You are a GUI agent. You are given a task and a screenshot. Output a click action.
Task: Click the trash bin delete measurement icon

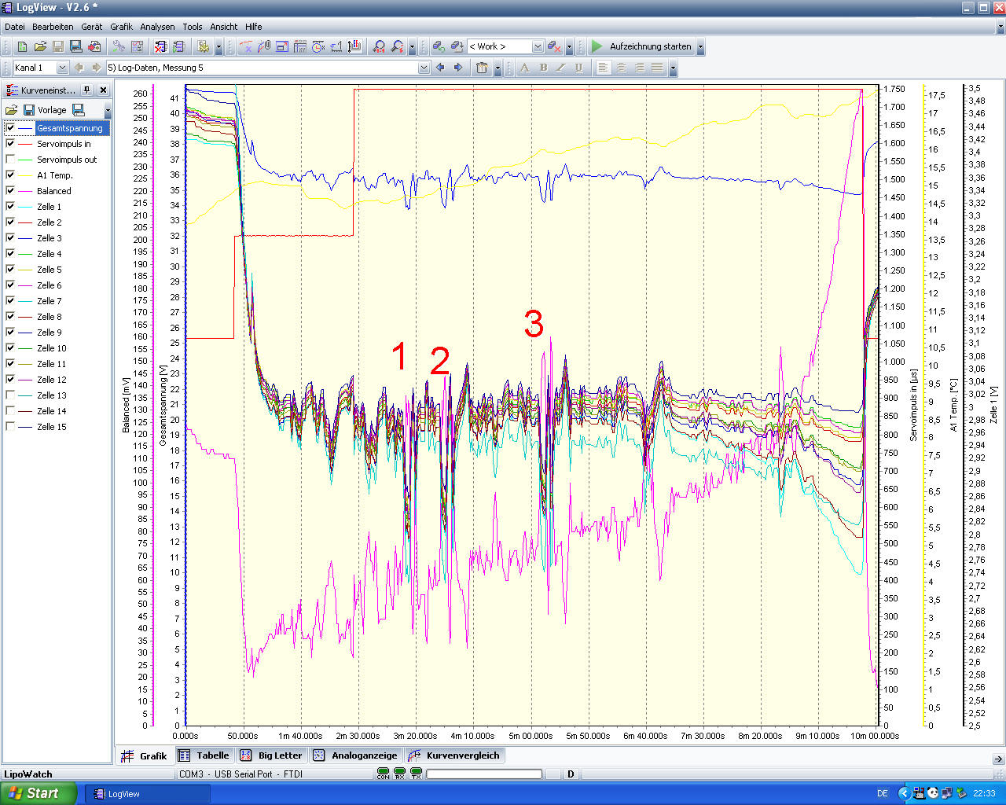coord(482,68)
